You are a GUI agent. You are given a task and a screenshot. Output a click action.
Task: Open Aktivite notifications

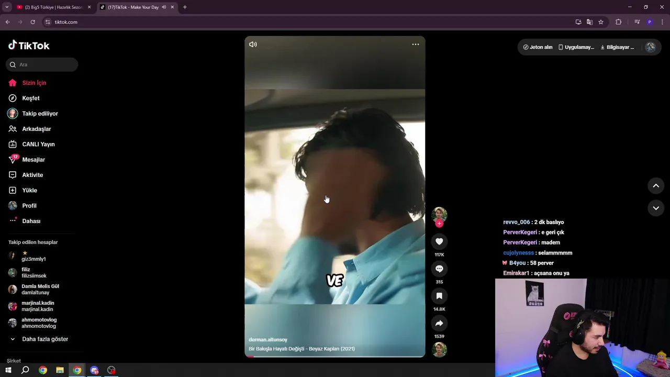click(x=32, y=175)
